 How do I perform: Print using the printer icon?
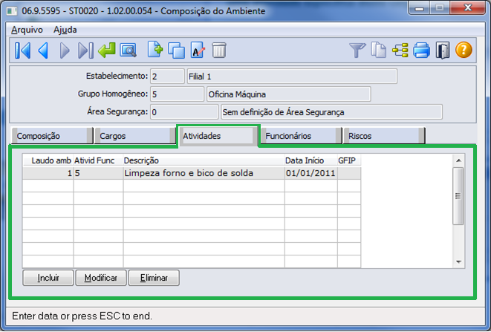tap(421, 50)
